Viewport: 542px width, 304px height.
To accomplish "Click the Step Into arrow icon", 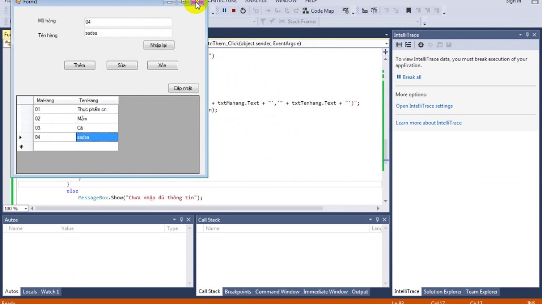I will (x=278, y=11).
